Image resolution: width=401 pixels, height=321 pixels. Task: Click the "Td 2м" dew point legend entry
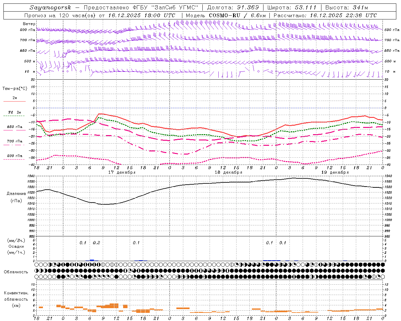(x=15, y=113)
